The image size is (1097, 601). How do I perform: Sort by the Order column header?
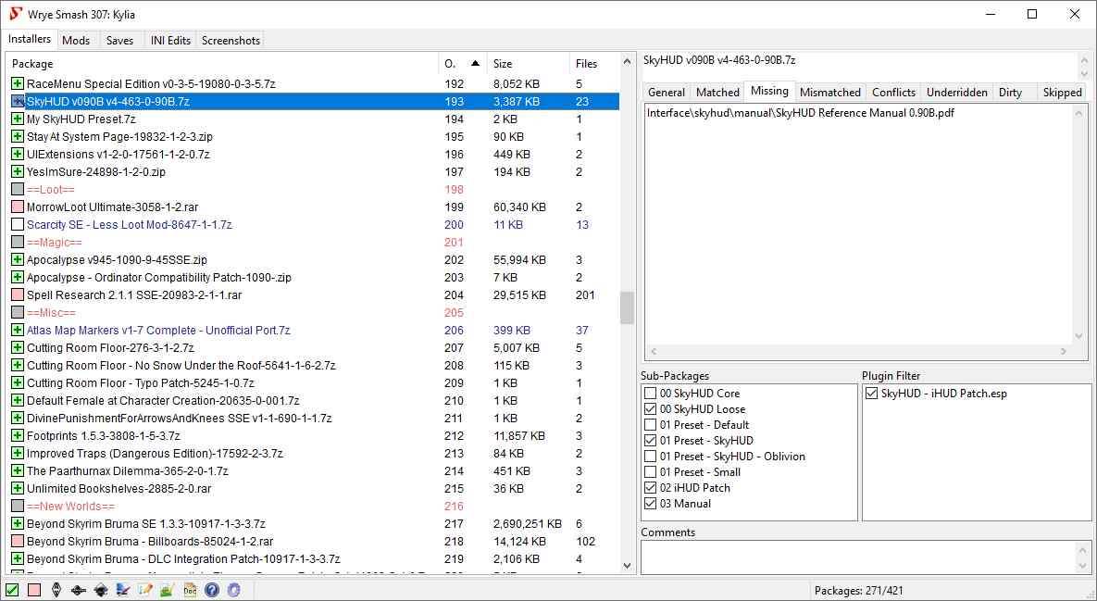(x=461, y=64)
